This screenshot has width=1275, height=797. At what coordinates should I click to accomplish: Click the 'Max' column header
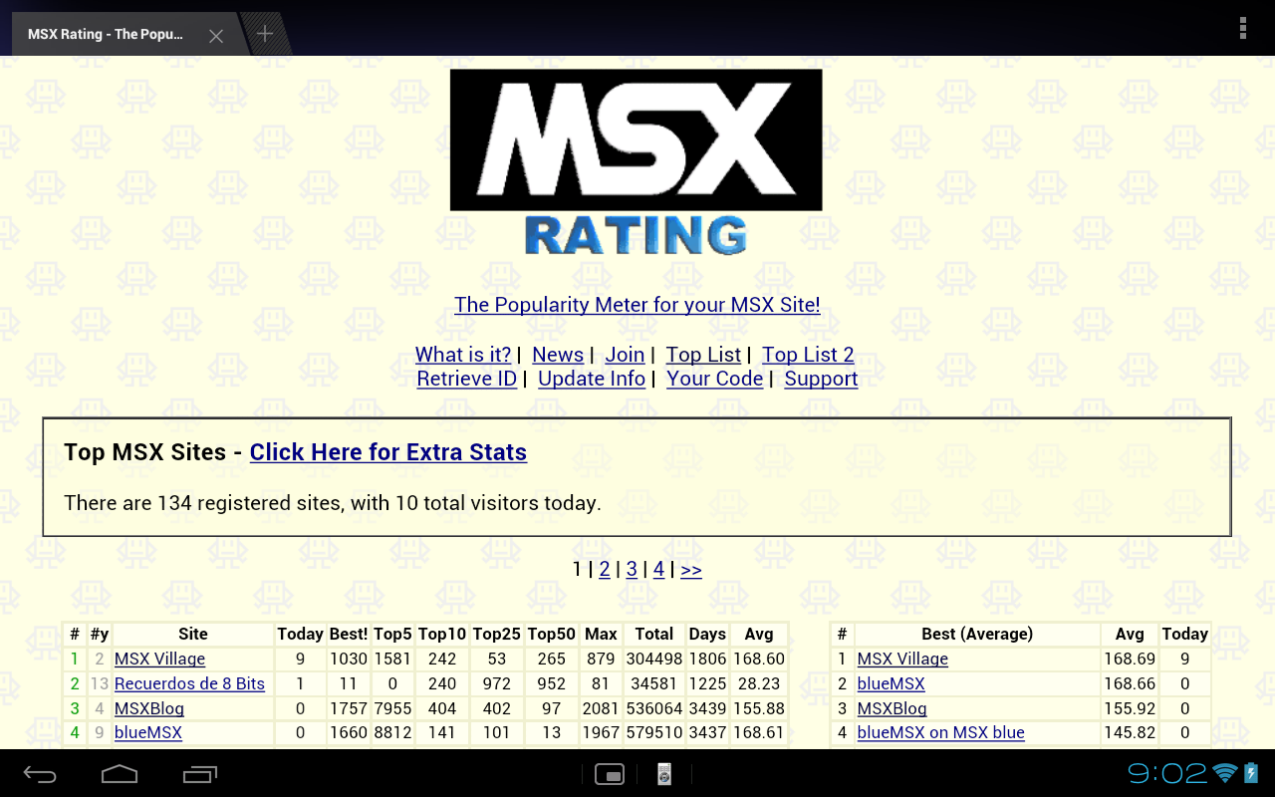601,634
